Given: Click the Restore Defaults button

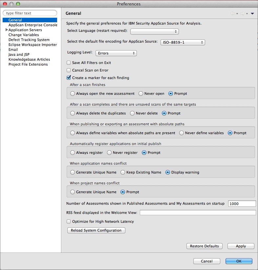Looking at the screenshot, I should (x=204, y=246).
